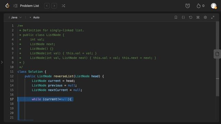Screen dimensions: 221x124
Task: Go to previous problem arrow
Action: [47, 6]
